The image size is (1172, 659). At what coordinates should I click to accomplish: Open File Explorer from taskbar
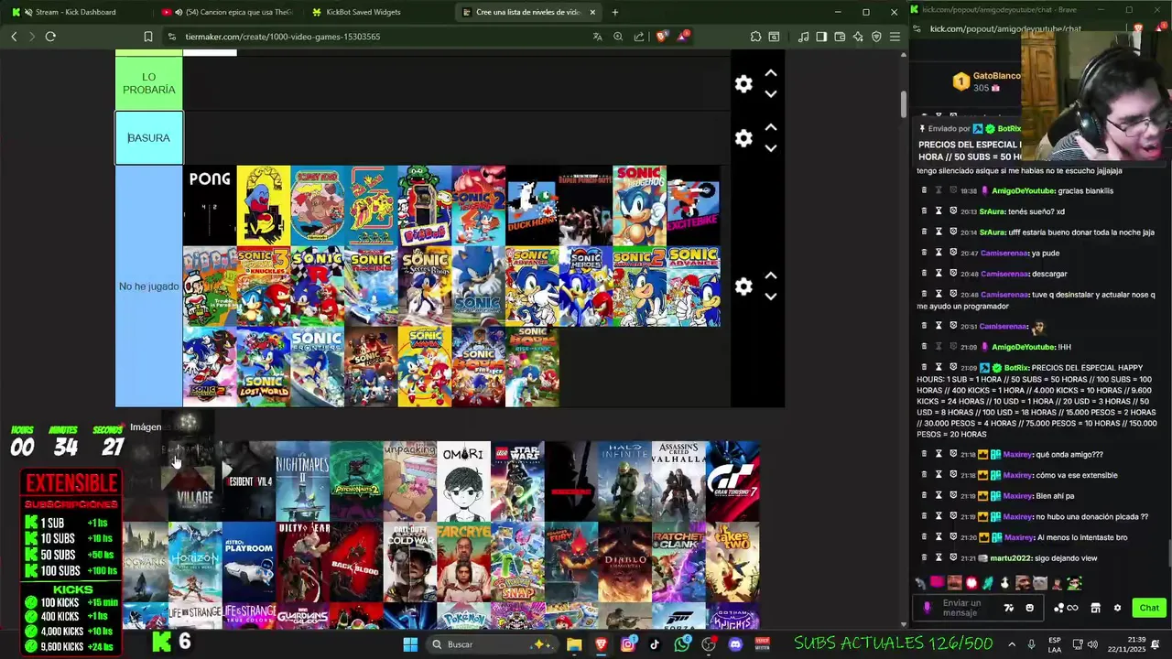(x=574, y=644)
